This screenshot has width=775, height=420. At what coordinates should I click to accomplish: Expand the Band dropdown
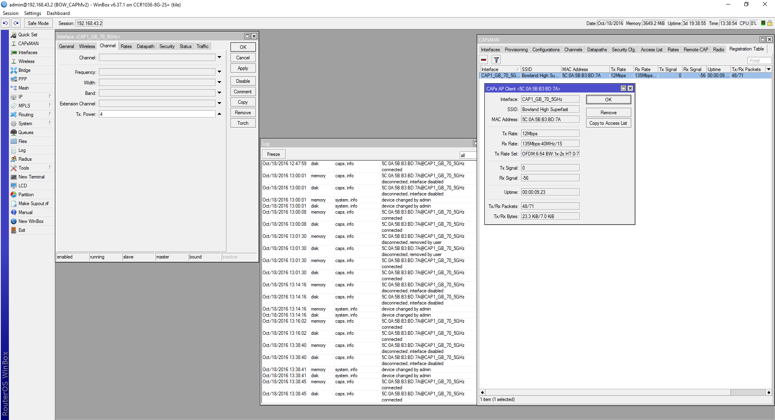[219, 93]
